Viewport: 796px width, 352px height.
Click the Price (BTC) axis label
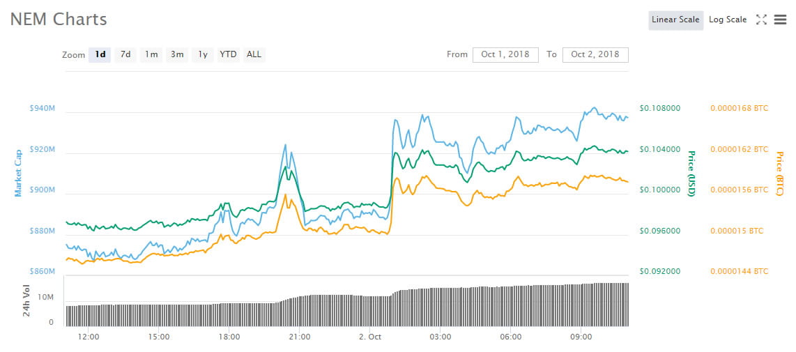(x=779, y=174)
